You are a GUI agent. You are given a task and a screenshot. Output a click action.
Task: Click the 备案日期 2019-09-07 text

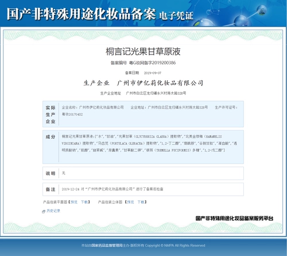143,73
